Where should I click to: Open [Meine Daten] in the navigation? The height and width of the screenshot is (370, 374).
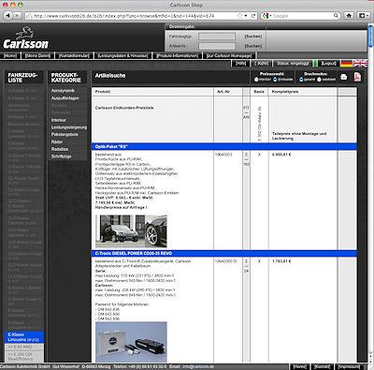(x=37, y=55)
